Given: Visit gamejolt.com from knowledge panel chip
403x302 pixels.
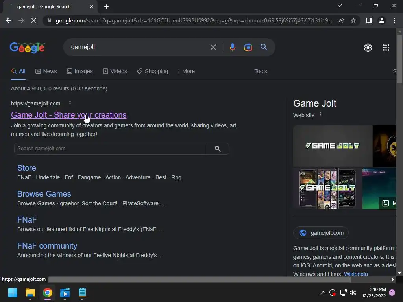Looking at the screenshot, I should pyautogui.click(x=321, y=233).
